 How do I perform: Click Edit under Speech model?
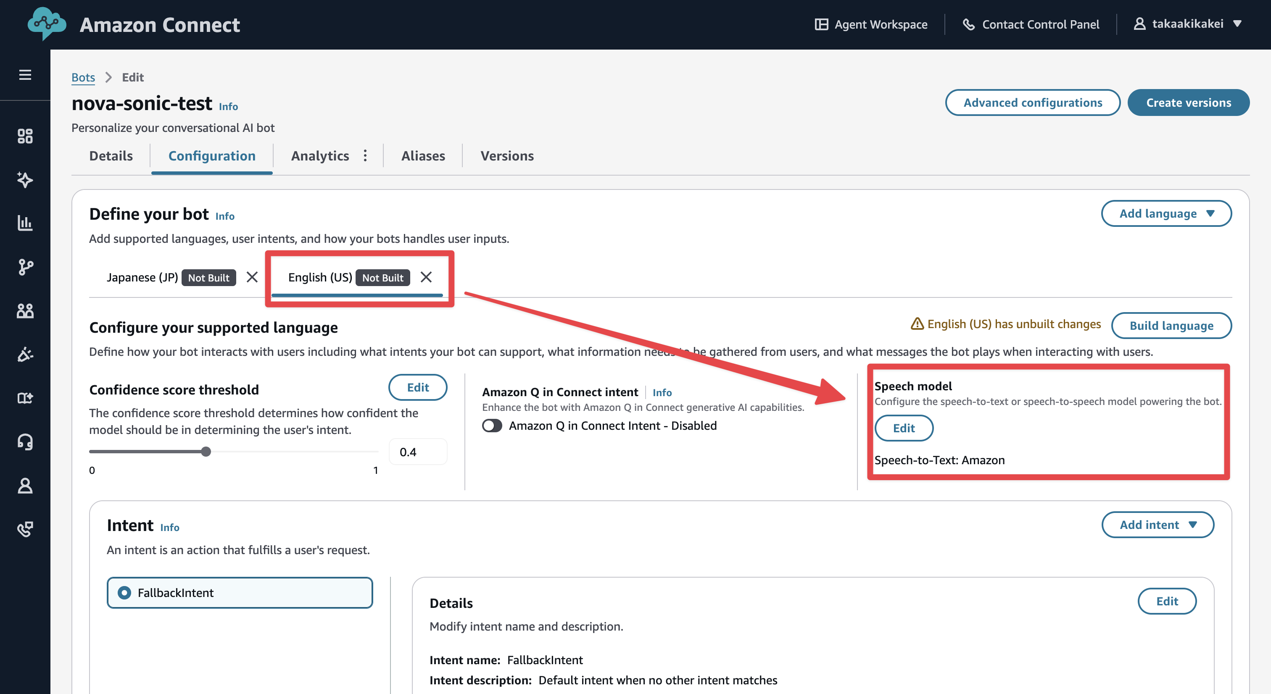pos(903,428)
